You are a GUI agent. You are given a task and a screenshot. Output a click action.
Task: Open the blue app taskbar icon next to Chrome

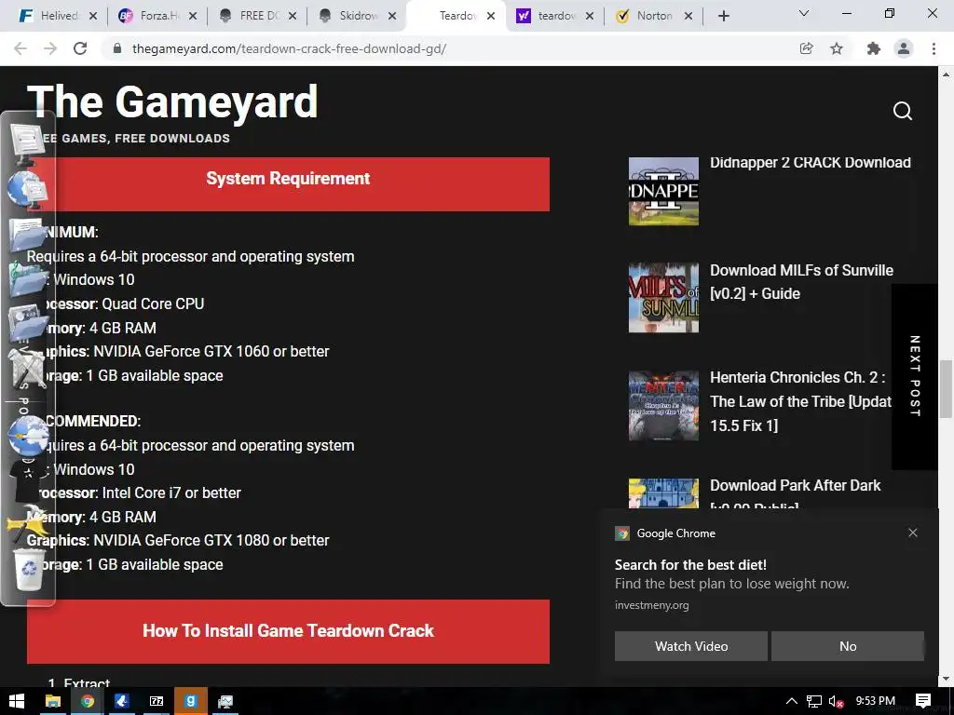point(122,701)
